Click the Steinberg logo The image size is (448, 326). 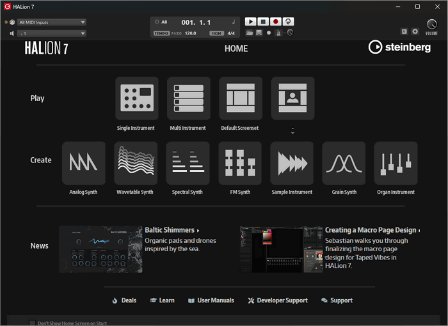tap(399, 47)
